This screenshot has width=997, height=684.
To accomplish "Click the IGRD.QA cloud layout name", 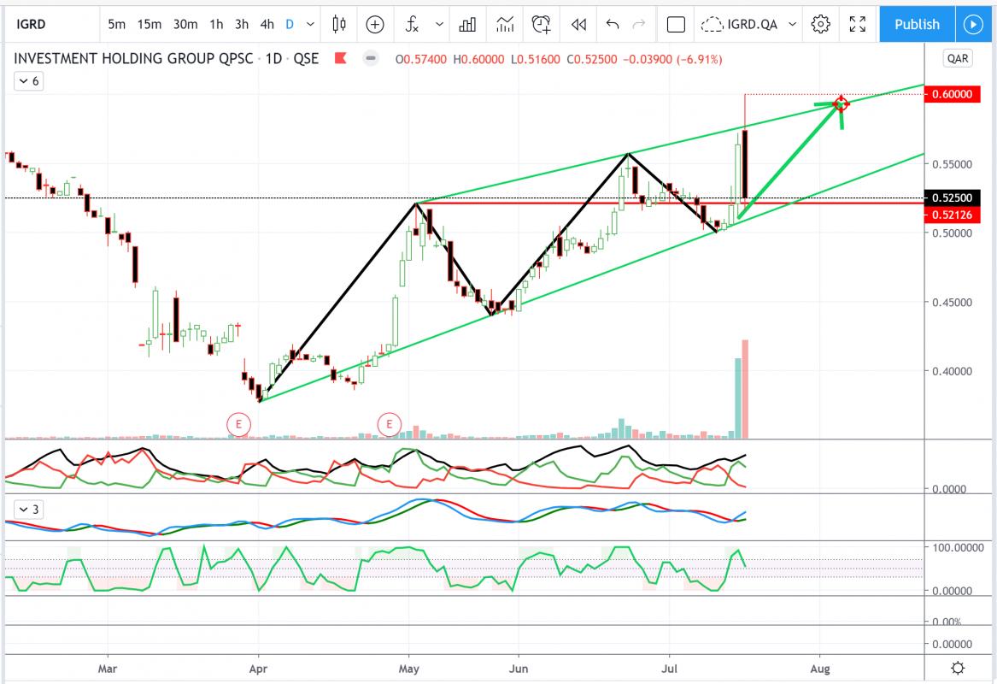I will click(x=740, y=24).
